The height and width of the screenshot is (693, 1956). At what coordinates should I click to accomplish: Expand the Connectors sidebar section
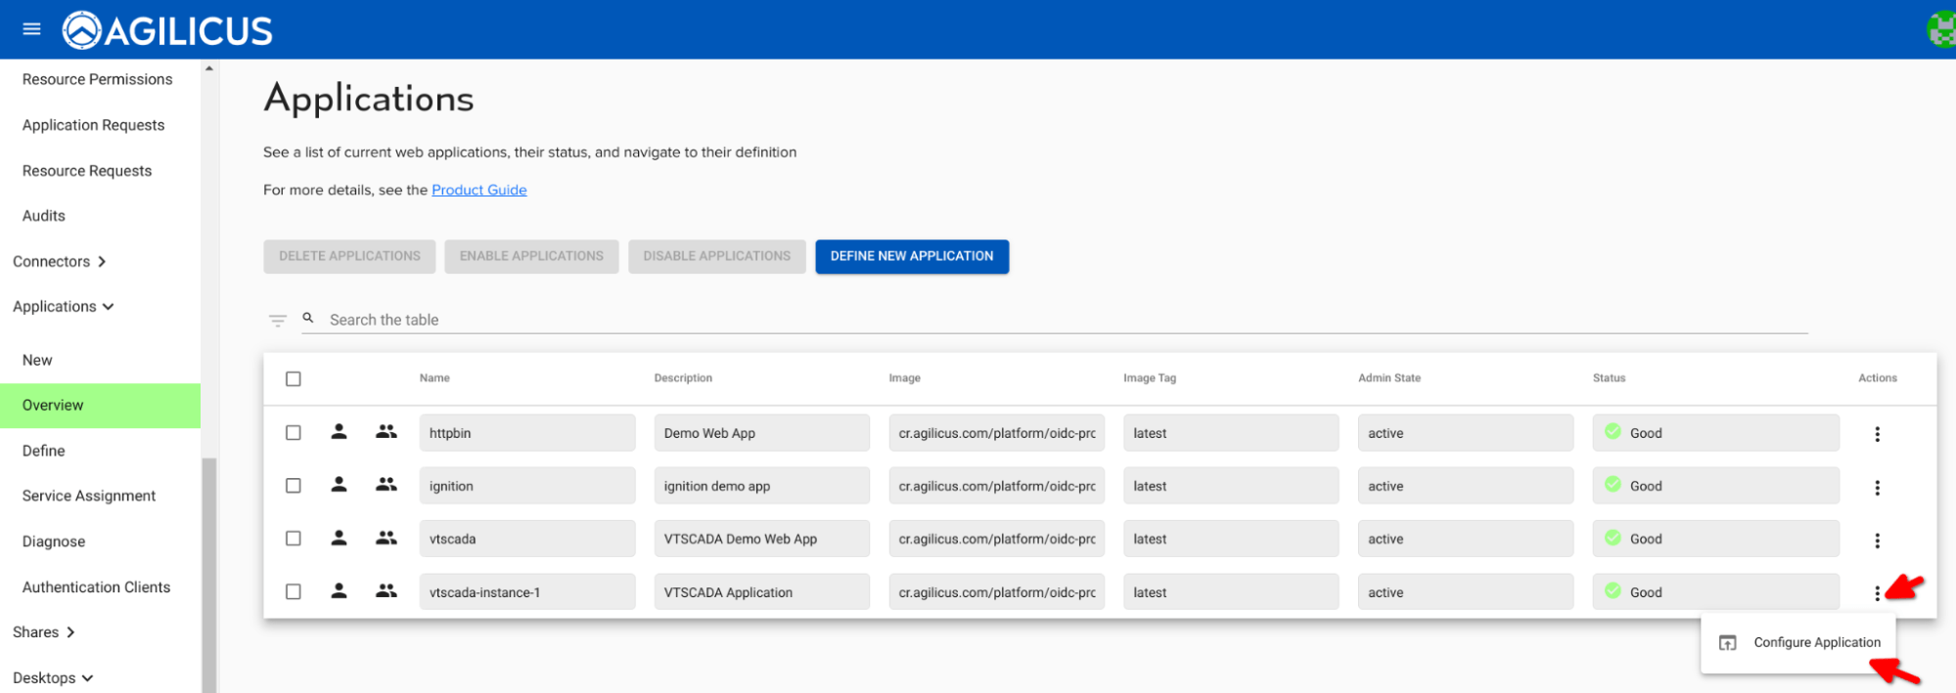(59, 262)
